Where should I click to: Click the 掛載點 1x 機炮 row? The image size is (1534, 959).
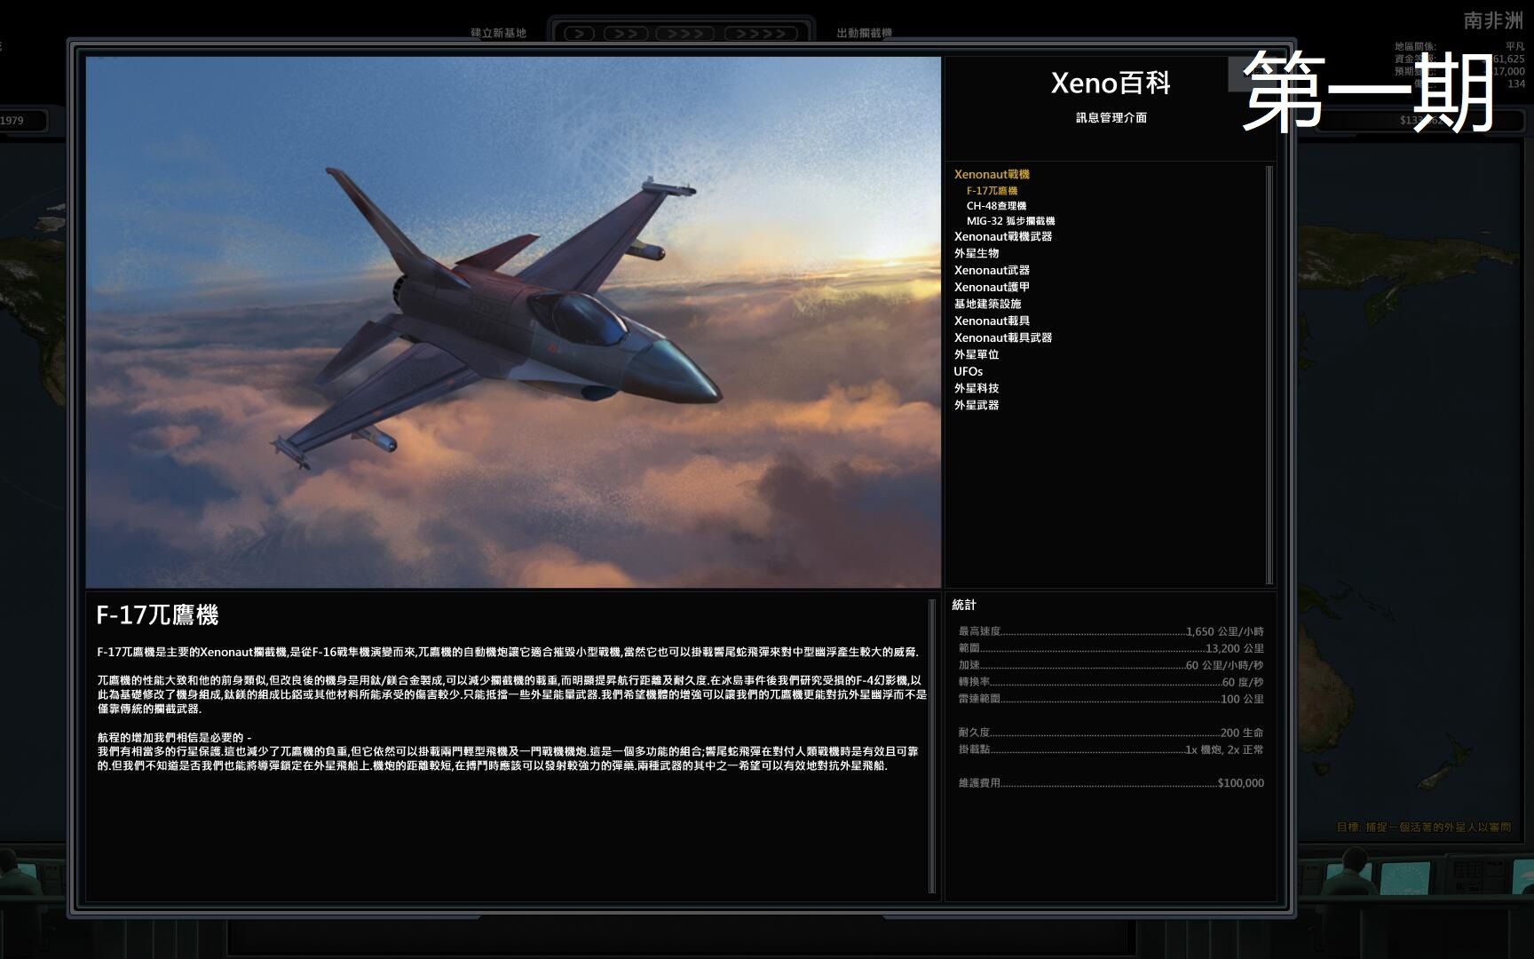(x=1111, y=749)
